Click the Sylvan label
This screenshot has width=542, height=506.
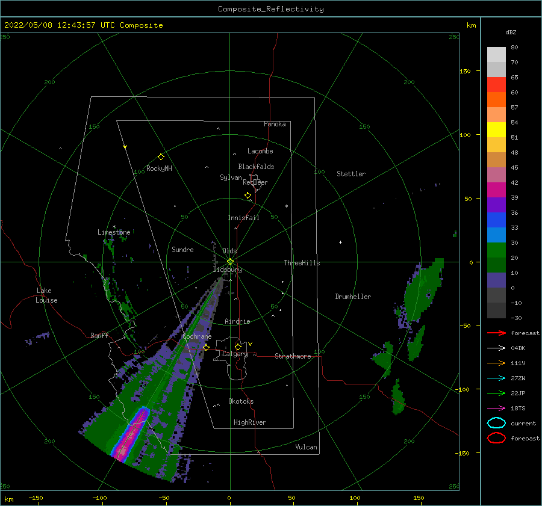pos(231,177)
